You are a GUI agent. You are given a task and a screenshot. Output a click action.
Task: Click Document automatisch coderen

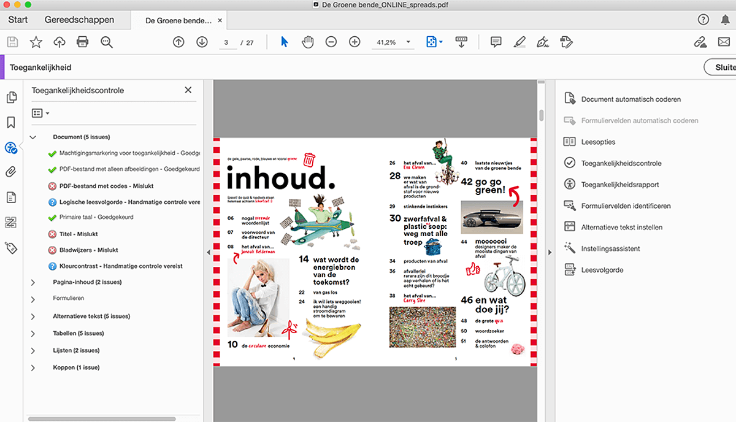[x=631, y=99]
